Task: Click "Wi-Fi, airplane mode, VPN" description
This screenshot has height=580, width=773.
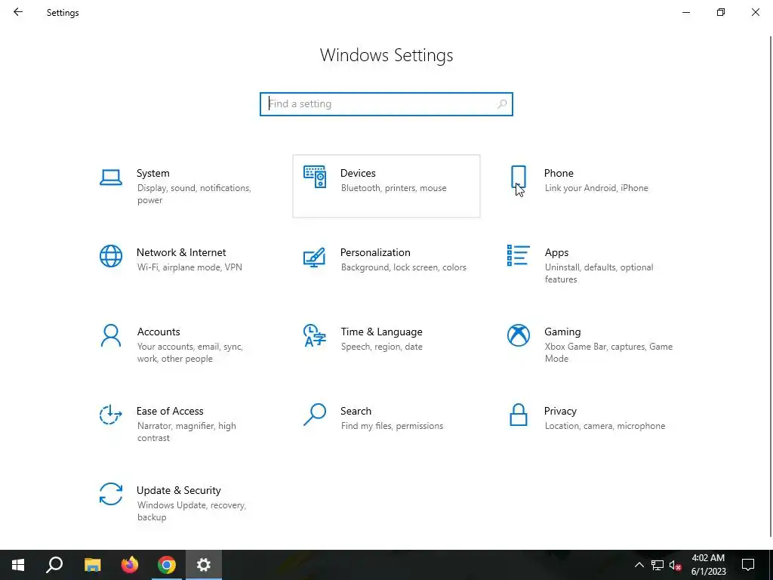Action: click(x=189, y=267)
